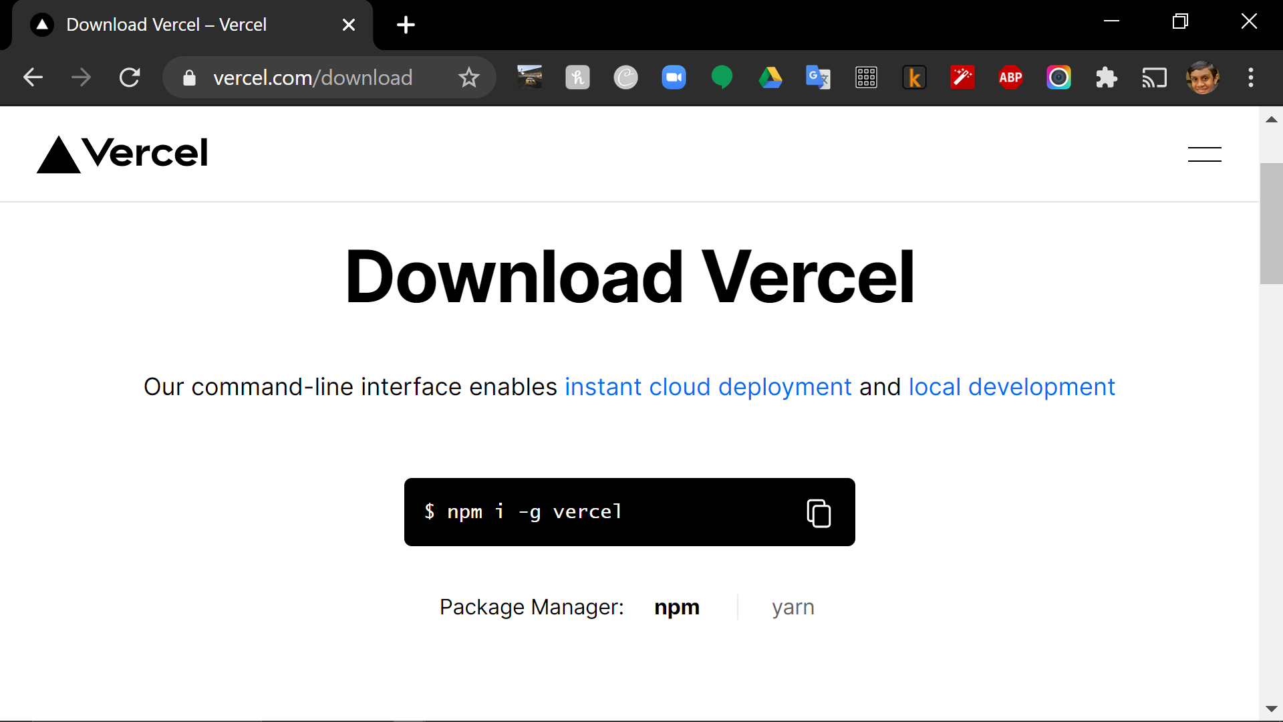Click the Vercel logo
The image size is (1283, 722).
(122, 154)
